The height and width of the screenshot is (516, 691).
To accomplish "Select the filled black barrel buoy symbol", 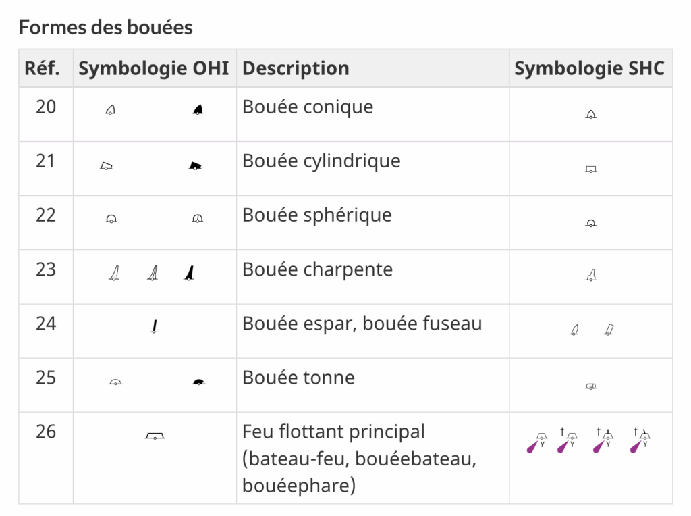I will pyautogui.click(x=198, y=382).
